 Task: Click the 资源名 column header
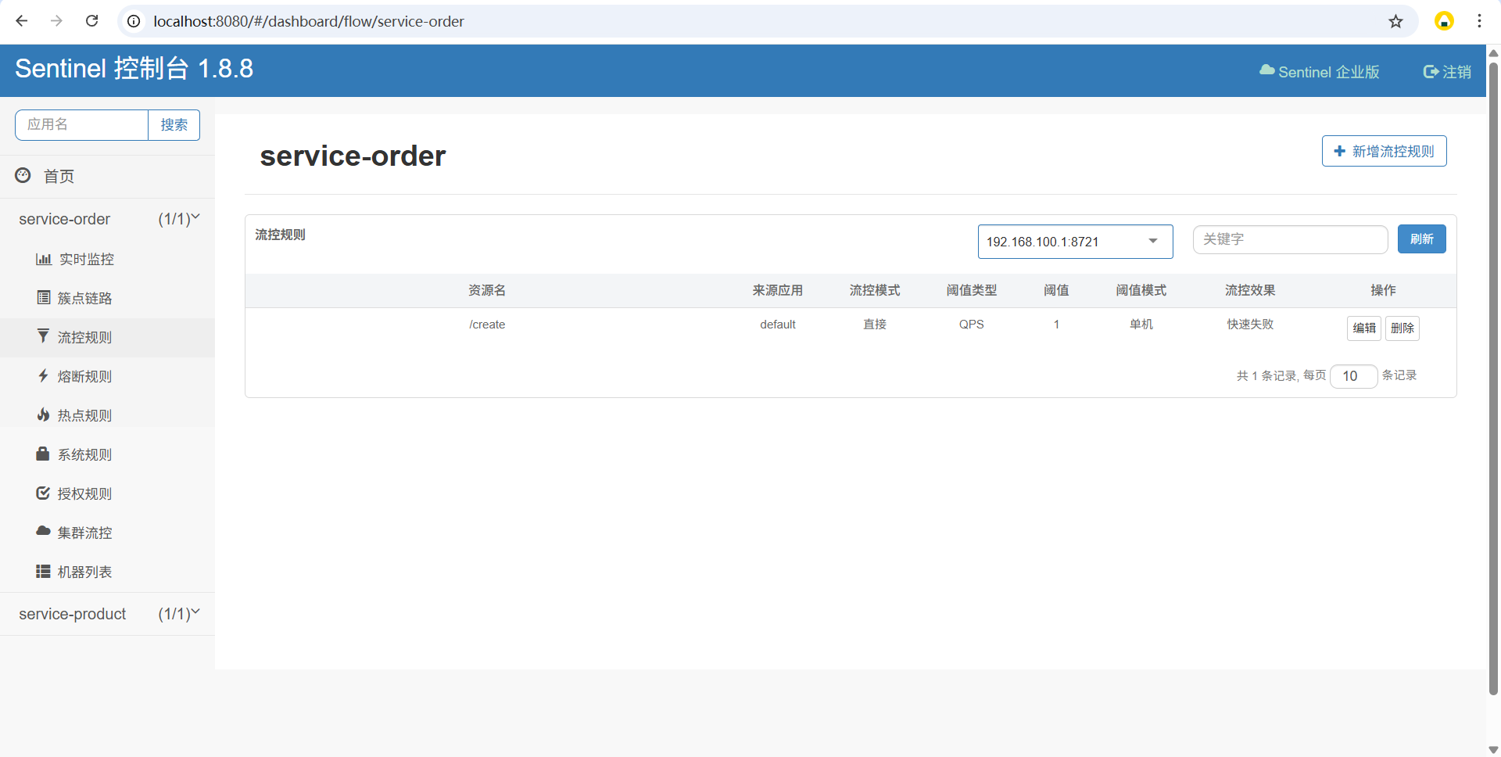487,290
